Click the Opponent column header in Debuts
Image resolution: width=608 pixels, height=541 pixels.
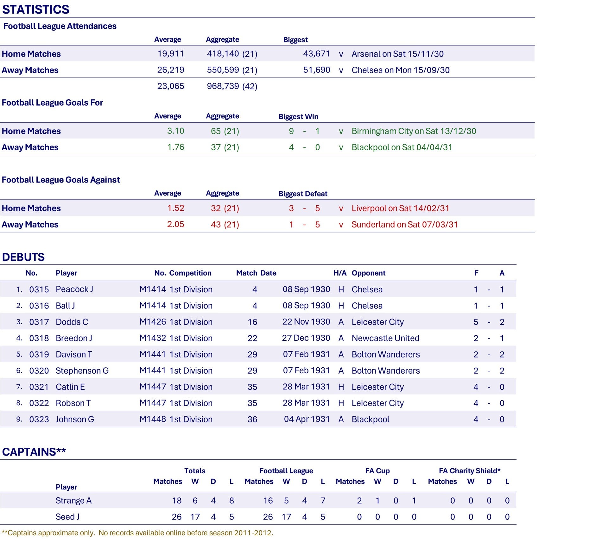coord(368,273)
